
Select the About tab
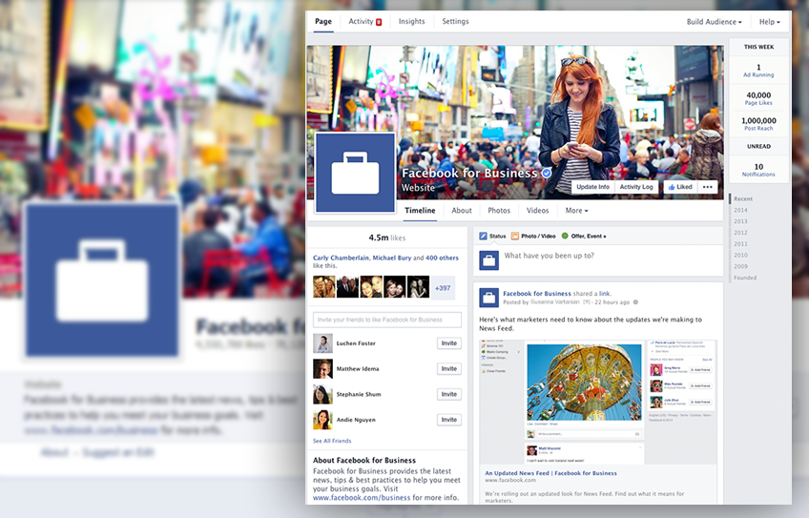pos(461,211)
